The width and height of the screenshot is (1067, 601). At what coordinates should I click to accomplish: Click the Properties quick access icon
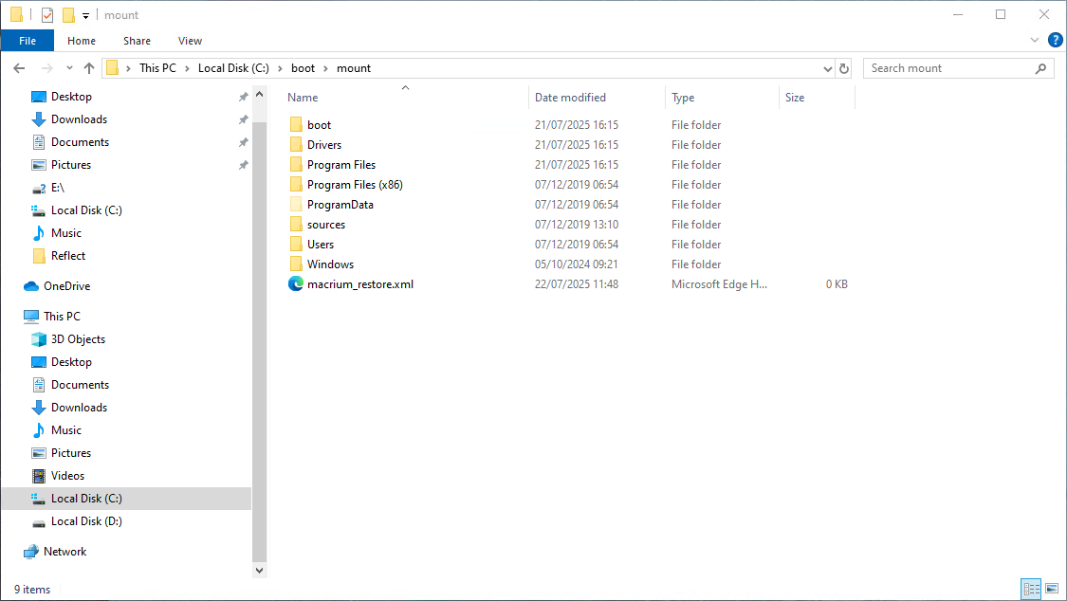click(47, 14)
